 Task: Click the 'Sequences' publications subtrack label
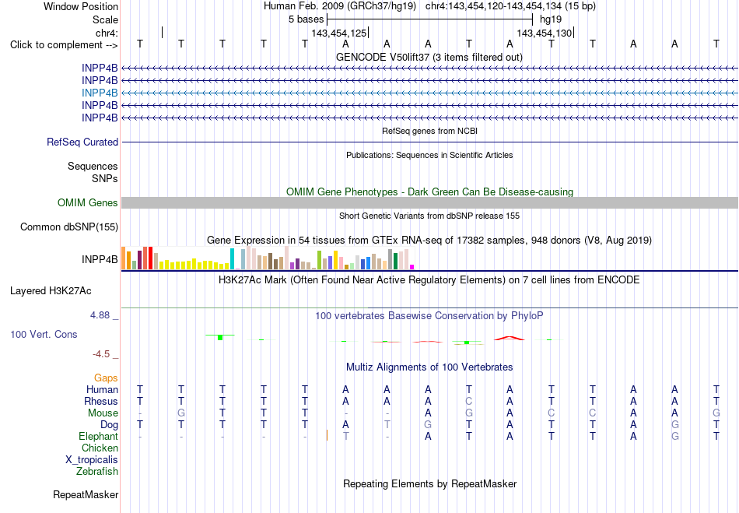(93, 166)
